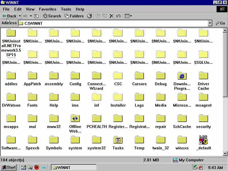
Task: Click the green safely-remove-hardware tray icon
Action: coord(195,167)
